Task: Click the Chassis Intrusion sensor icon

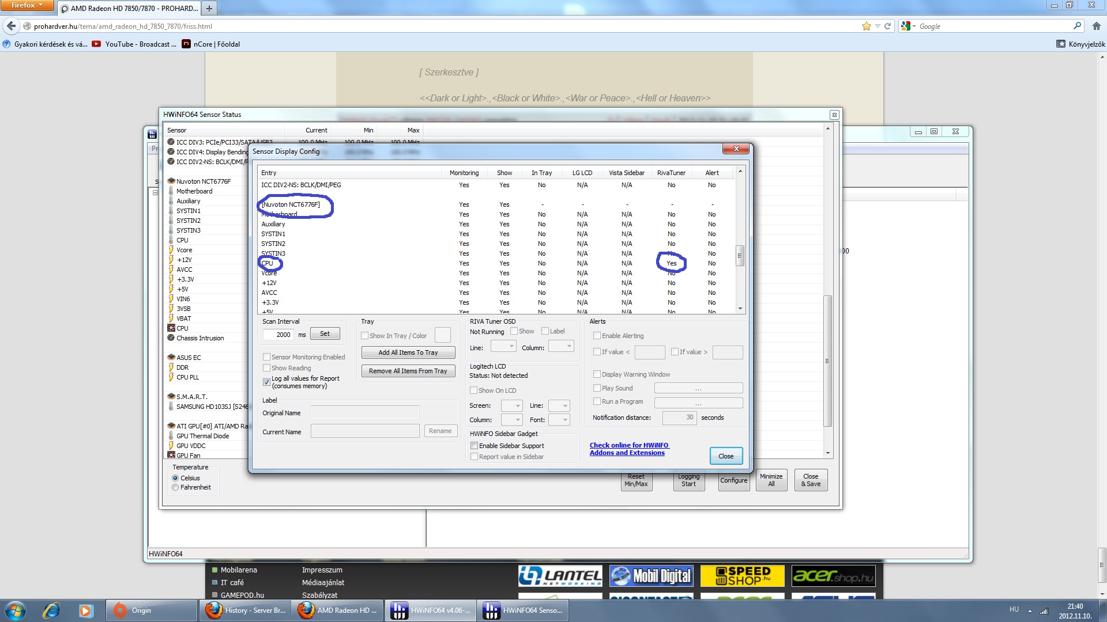Action: tap(171, 338)
